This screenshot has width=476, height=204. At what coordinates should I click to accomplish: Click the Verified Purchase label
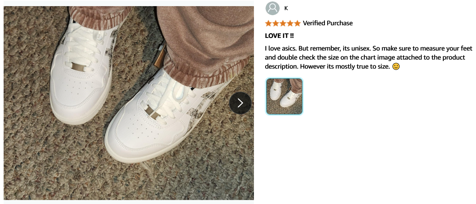click(x=327, y=23)
